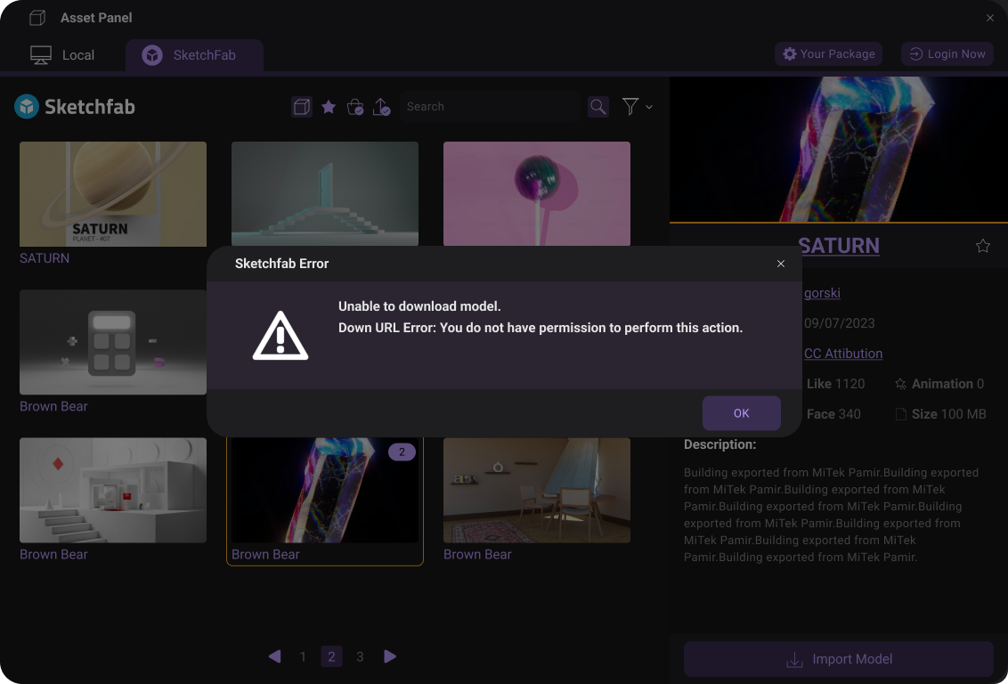Switch to the Local tab
Image resolution: width=1008 pixels, height=684 pixels.
coord(62,55)
